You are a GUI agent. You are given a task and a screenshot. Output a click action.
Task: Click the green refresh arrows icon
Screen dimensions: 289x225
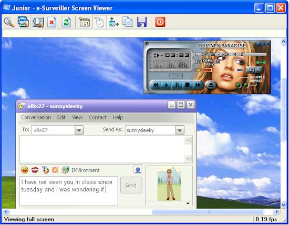66,22
